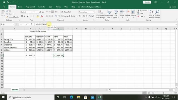Open the borders dropdown arrow
This screenshot has height=100, width=178.
point(34,16)
